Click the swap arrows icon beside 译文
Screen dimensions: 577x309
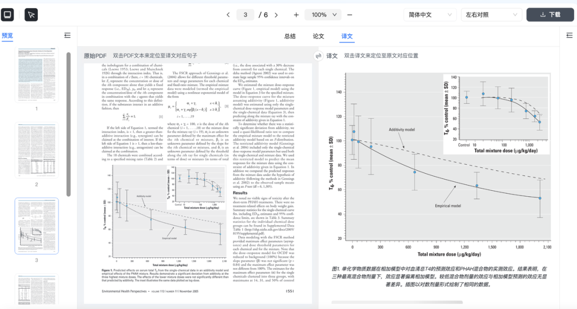tap(318, 56)
